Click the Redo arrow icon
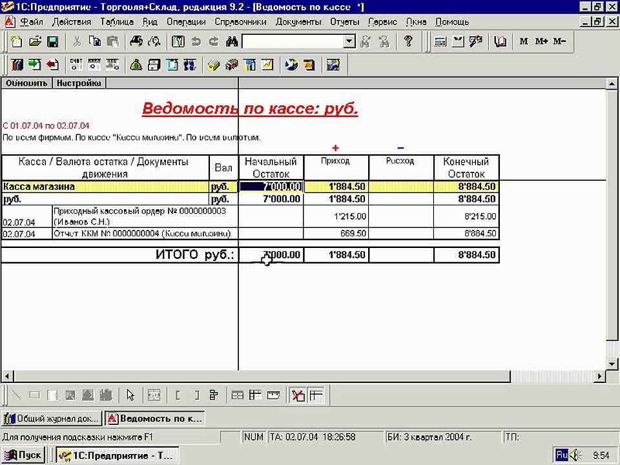The width and height of the screenshot is (620, 465). point(214,41)
